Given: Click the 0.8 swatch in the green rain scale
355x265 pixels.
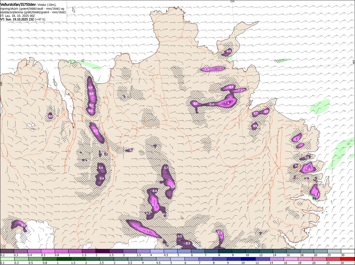Looking at the screenshot, I should [x=50, y=259].
